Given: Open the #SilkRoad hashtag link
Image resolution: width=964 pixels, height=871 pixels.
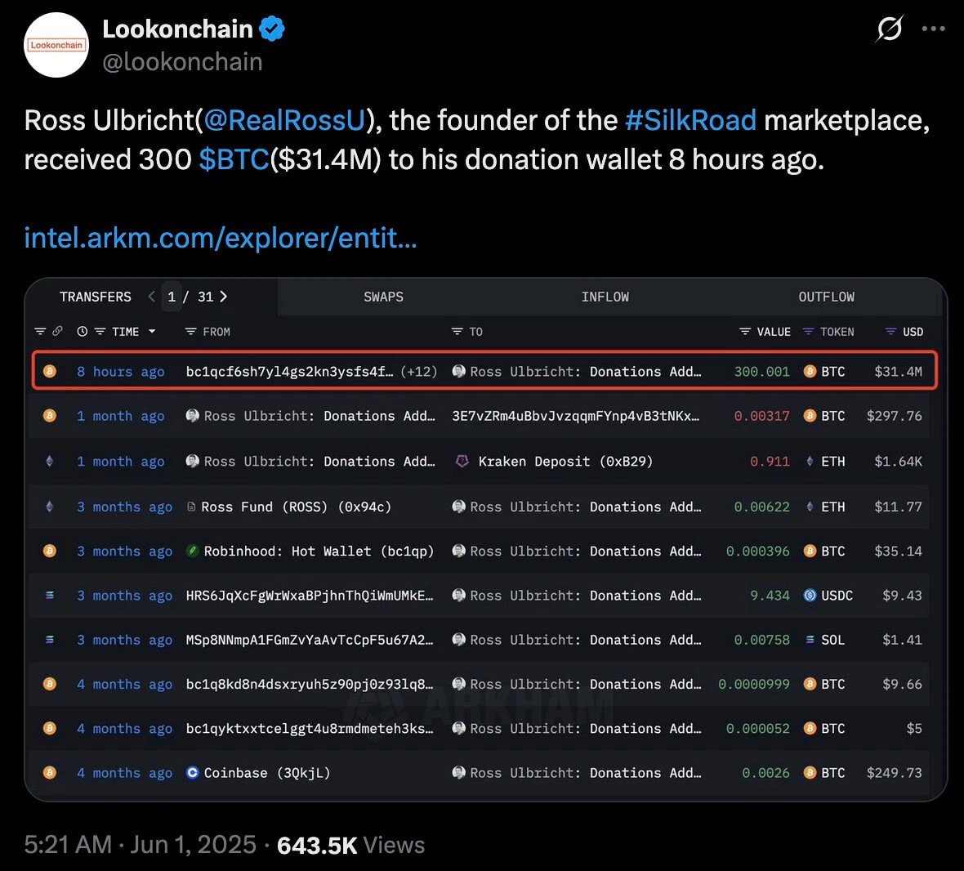Looking at the screenshot, I should coord(690,120).
